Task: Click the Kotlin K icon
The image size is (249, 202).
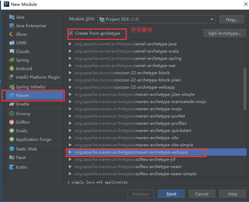Action: point(11,167)
